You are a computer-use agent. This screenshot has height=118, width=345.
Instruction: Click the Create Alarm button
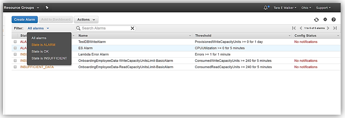25,19
